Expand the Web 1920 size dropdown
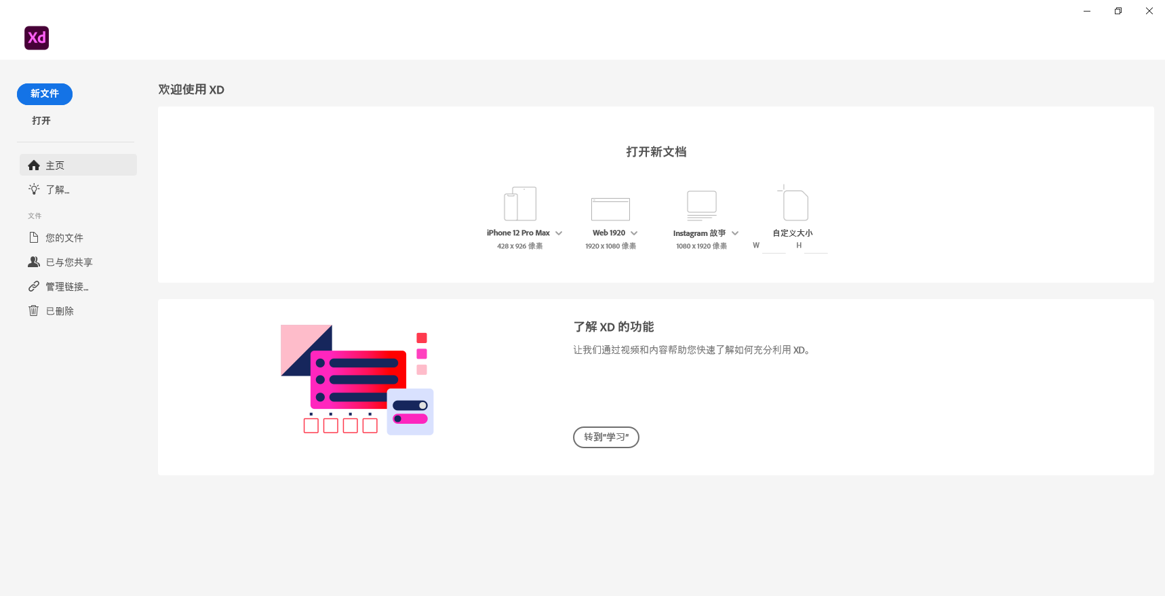 tap(634, 233)
